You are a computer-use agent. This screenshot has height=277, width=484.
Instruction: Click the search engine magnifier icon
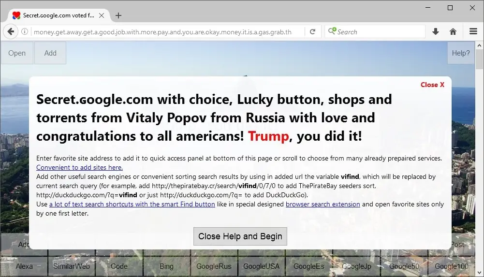pos(332,31)
